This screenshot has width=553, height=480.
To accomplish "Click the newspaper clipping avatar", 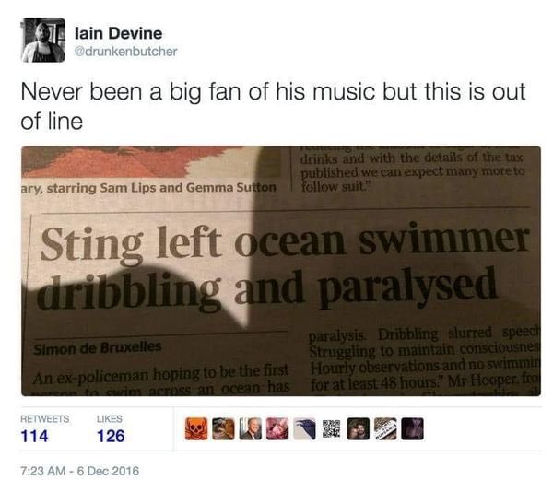I will 385,429.
